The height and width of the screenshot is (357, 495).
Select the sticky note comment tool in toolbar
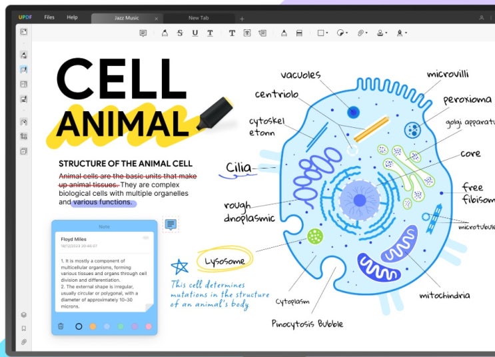(x=143, y=33)
